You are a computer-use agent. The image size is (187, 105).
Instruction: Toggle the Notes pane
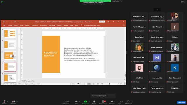[x=73, y=84]
